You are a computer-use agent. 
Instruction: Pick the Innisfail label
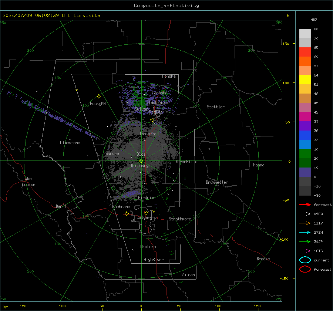coord(149,134)
